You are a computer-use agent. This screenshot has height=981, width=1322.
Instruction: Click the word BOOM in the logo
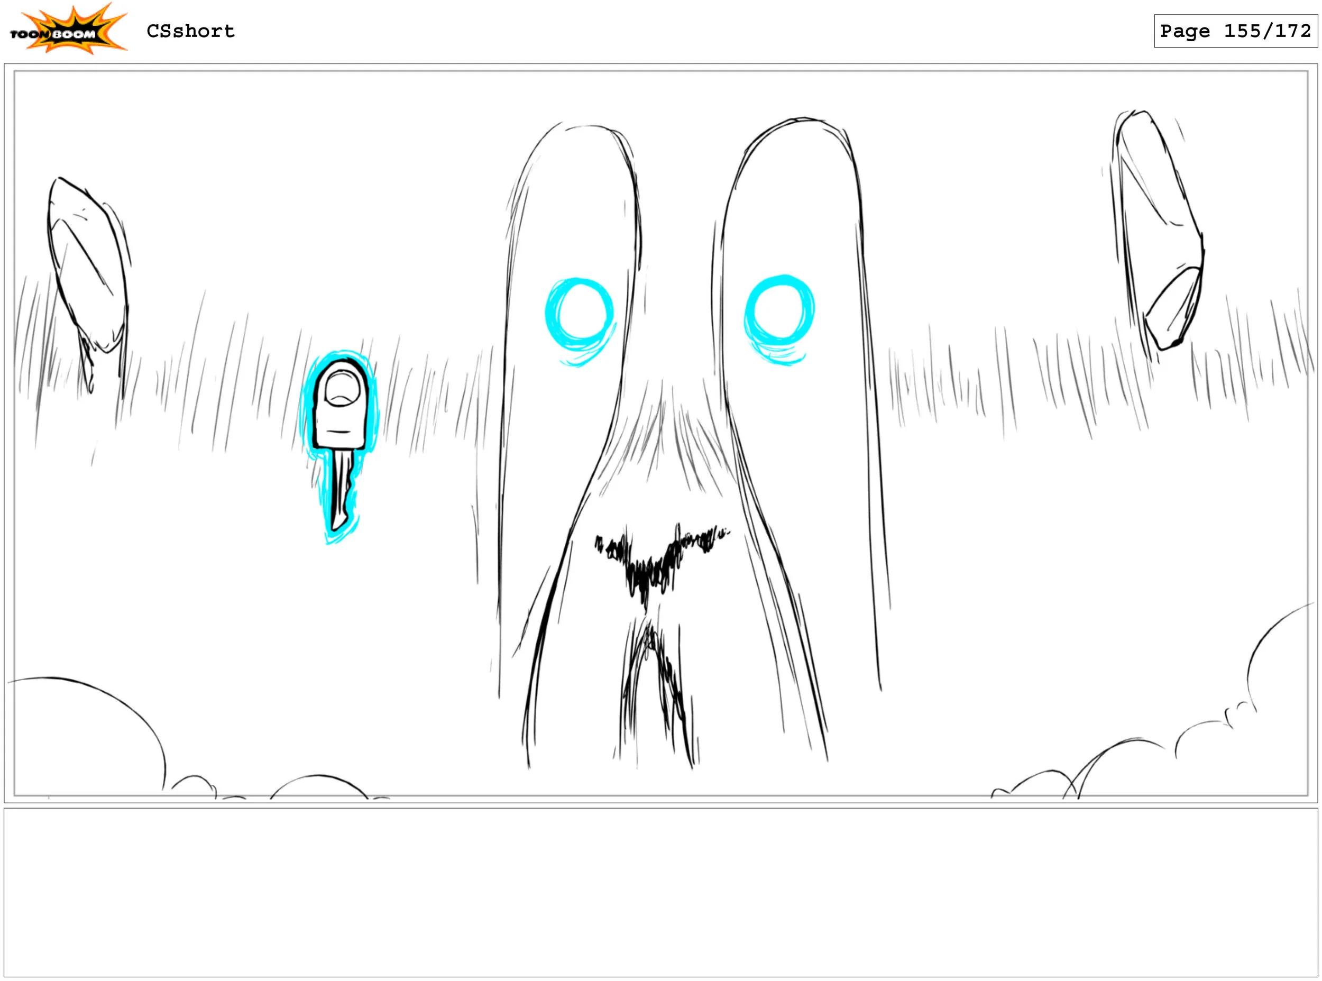point(74,34)
